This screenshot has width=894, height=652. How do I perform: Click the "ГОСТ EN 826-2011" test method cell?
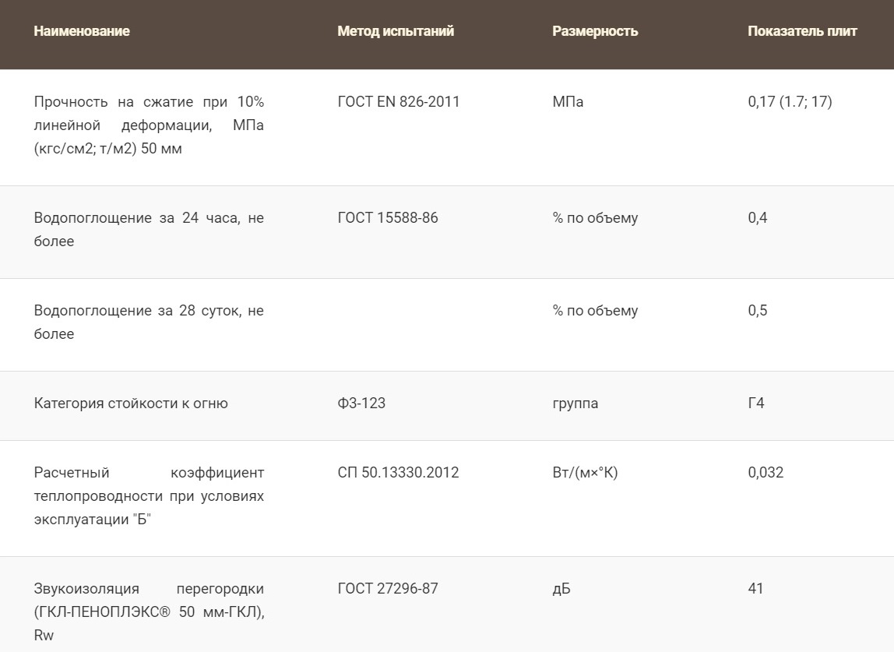399,101
